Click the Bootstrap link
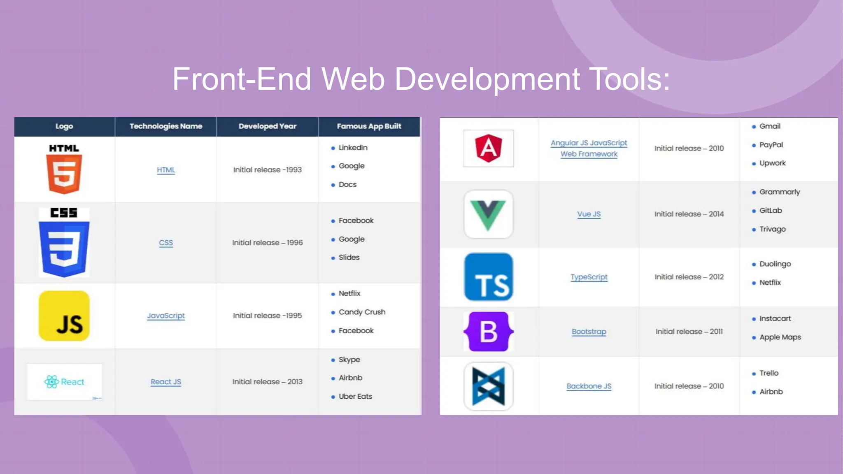 tap(589, 332)
